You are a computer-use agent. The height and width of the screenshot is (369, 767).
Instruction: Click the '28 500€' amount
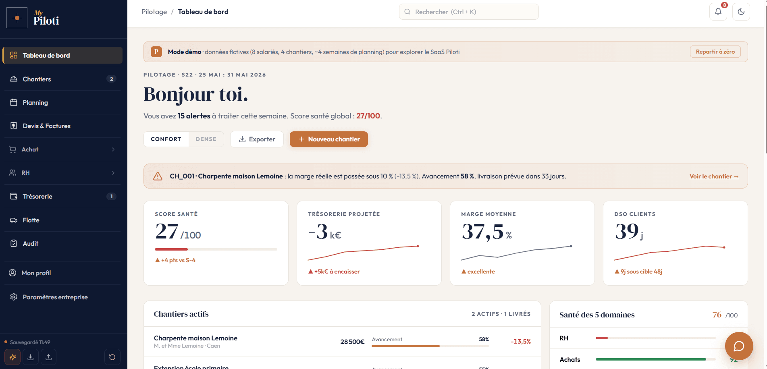(352, 342)
